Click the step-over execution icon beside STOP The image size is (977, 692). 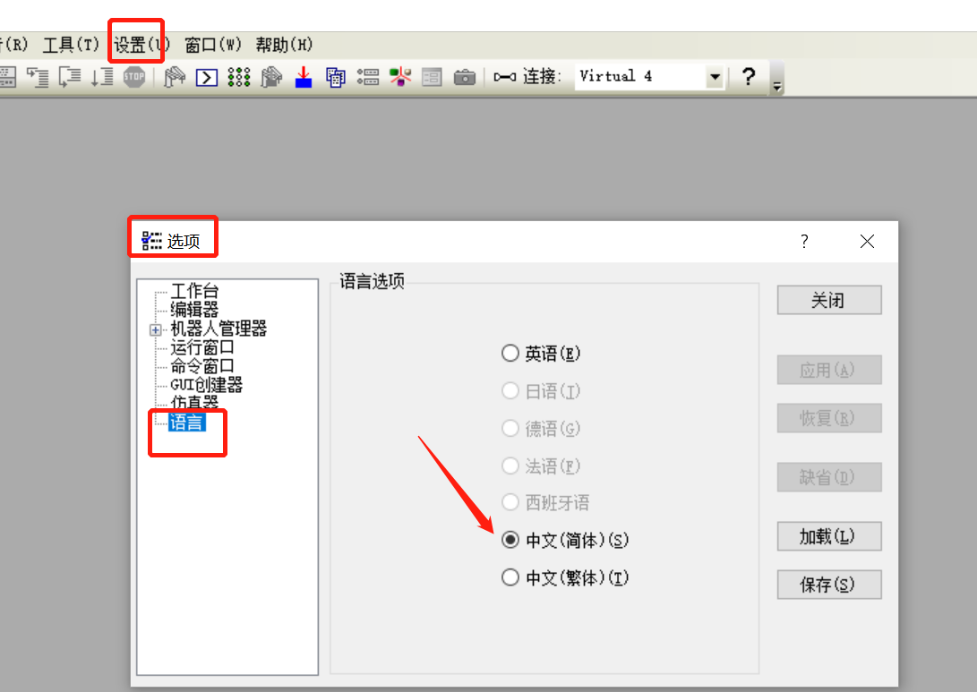[102, 77]
